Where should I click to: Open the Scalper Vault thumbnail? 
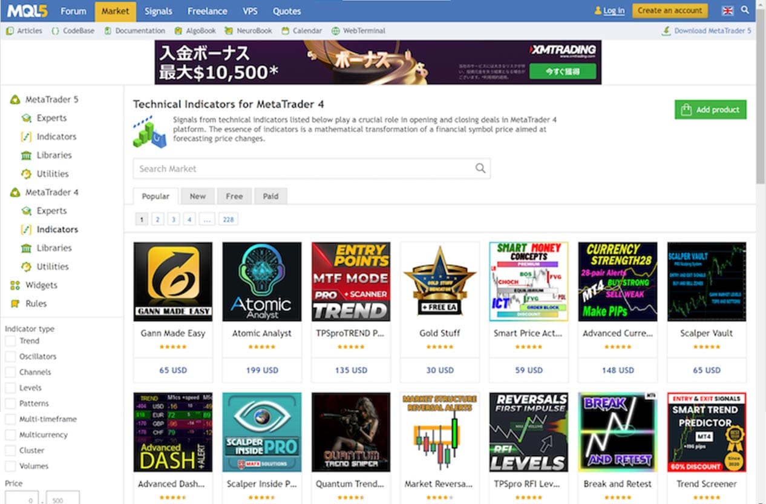point(707,282)
